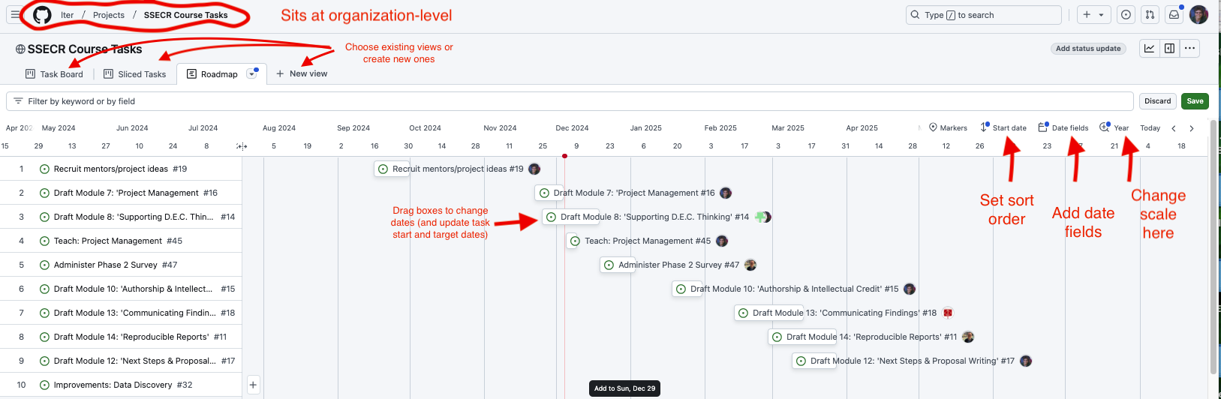Click row number 1 in the table

tap(21, 169)
